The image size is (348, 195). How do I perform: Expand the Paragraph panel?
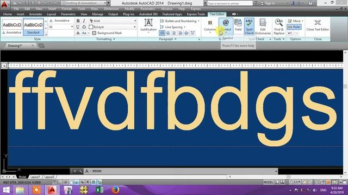click(167, 39)
